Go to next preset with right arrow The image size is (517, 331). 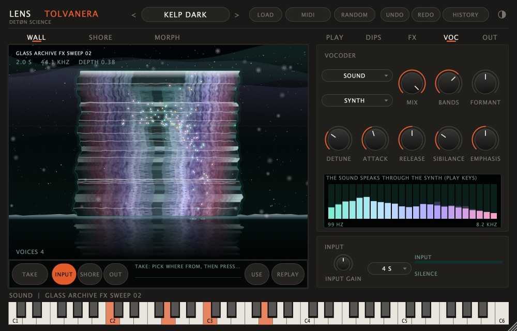(237, 15)
